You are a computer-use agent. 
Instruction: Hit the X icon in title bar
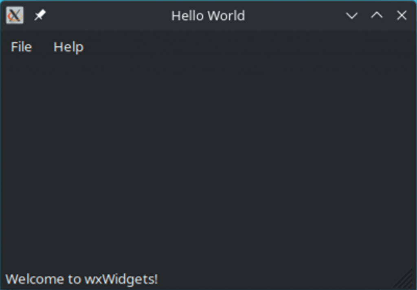point(402,15)
